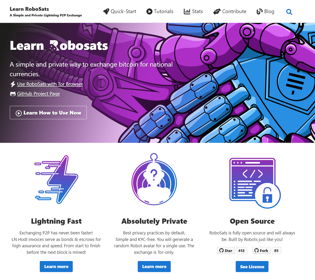
Task: Click the Stats bar chart icon
Action: point(187,11)
